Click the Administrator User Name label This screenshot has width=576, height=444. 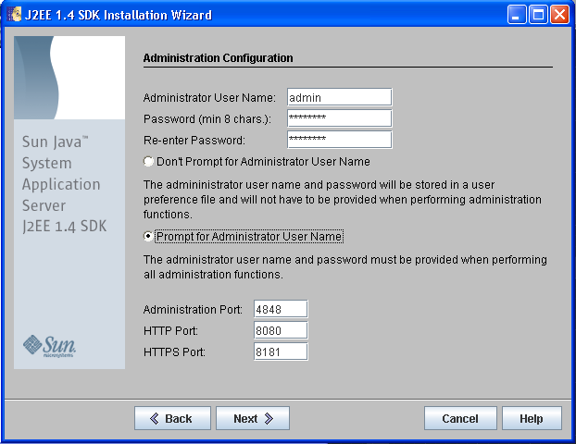tap(209, 98)
